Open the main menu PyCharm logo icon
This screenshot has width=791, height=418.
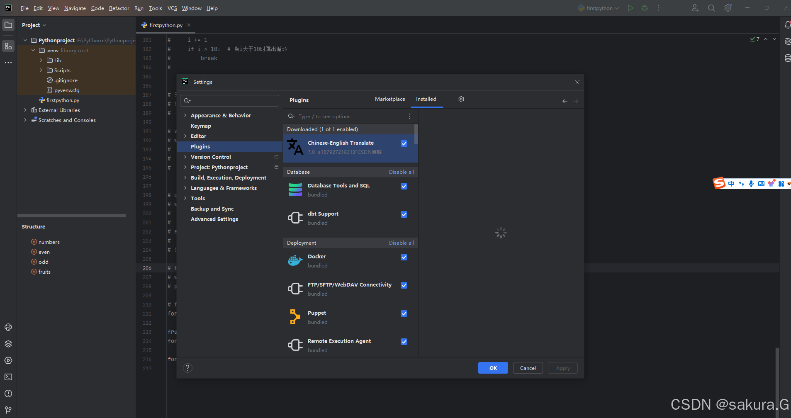click(8, 8)
